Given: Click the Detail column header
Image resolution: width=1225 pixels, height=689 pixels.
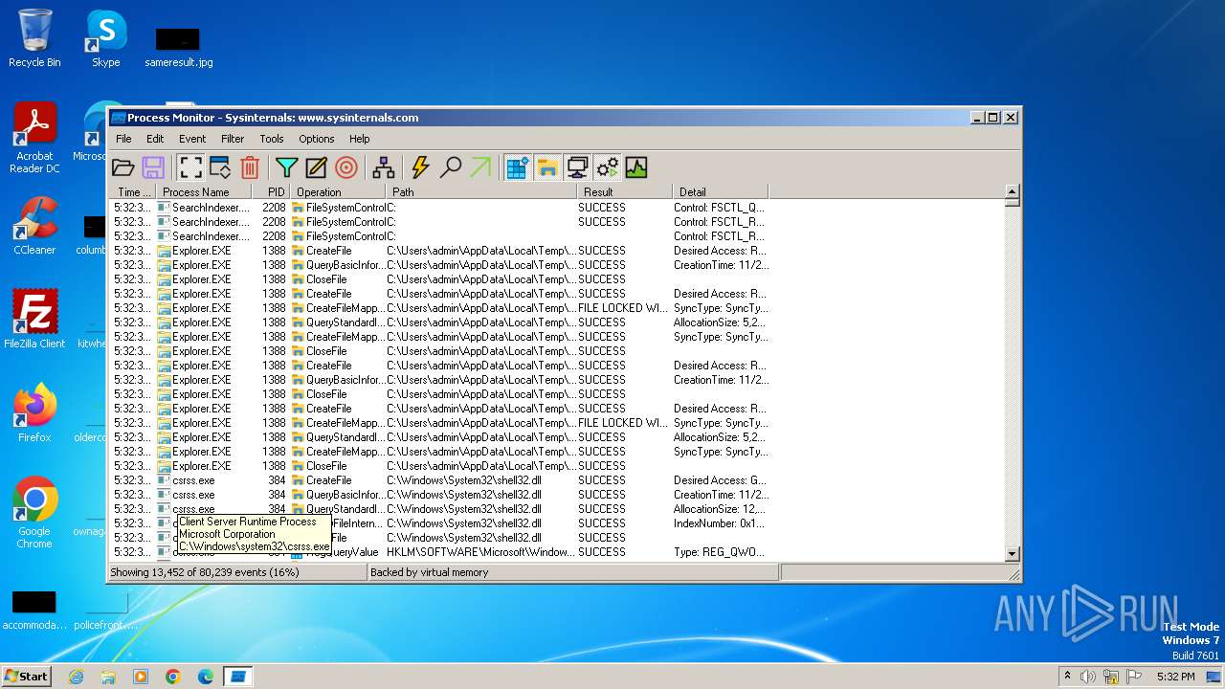Looking at the screenshot, I should click(721, 192).
